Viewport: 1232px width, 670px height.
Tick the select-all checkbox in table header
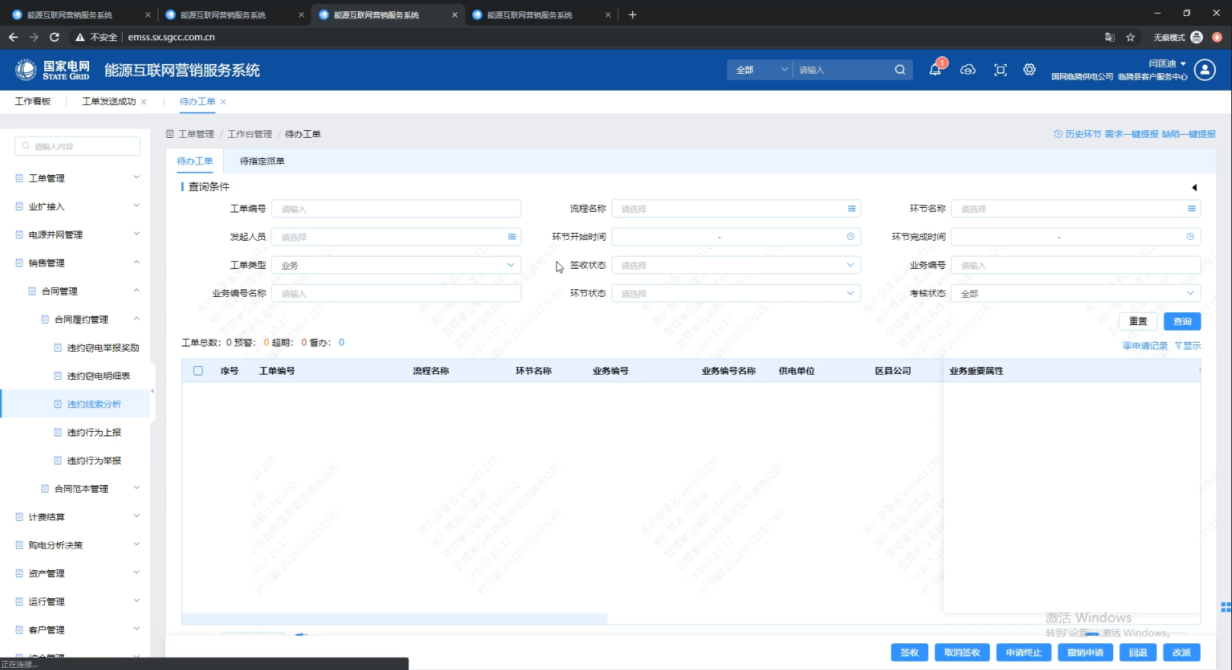(x=198, y=371)
